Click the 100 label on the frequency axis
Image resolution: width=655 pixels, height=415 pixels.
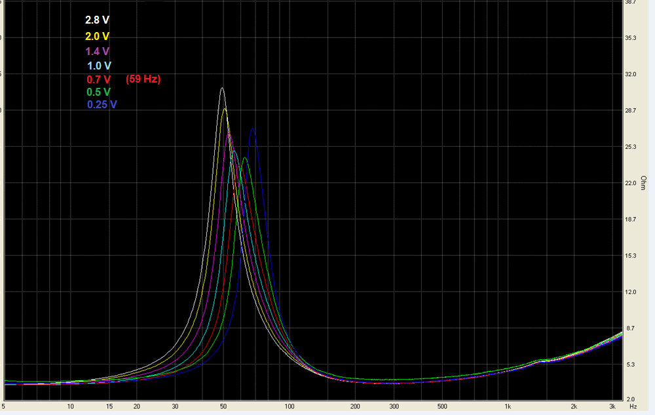[x=289, y=406]
